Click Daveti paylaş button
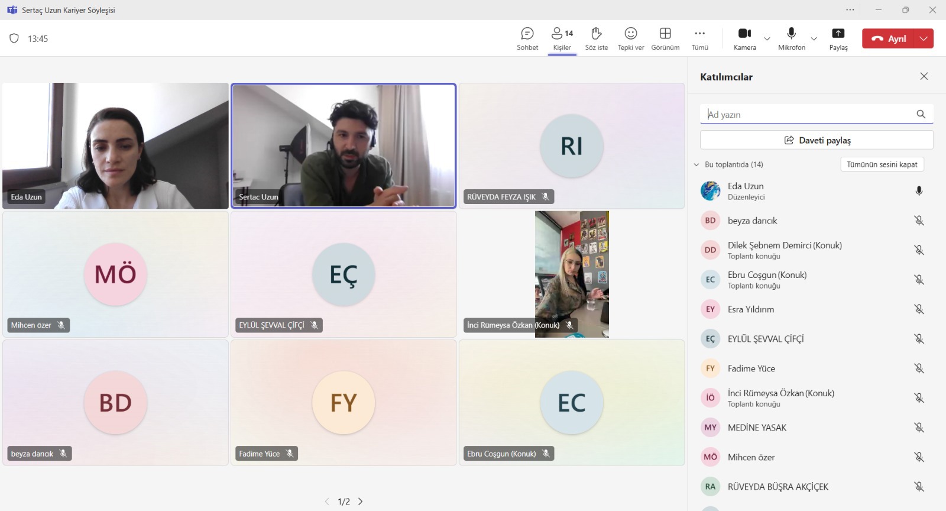Image resolution: width=946 pixels, height=511 pixels. [817, 140]
